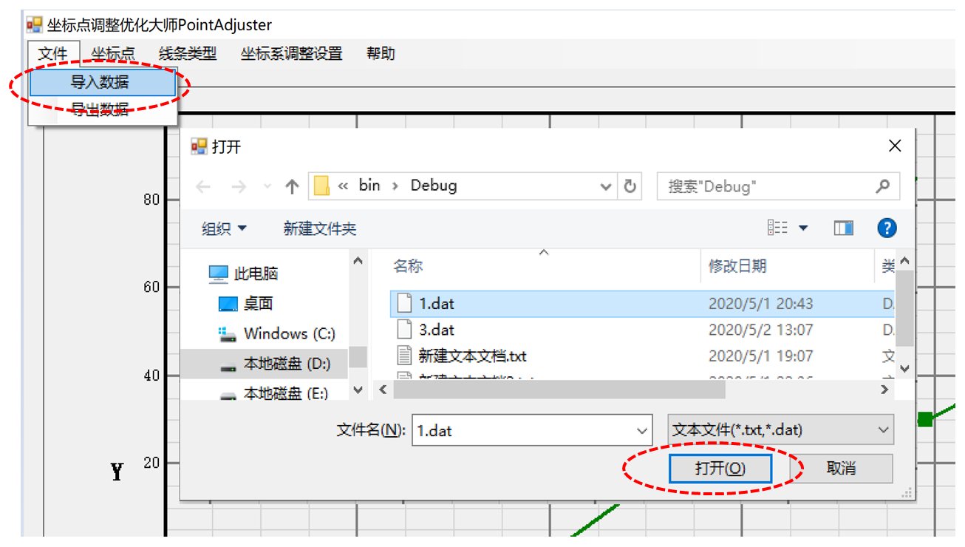
Task: Click the file list vertical scrollbar up arrow
Action: click(x=905, y=261)
